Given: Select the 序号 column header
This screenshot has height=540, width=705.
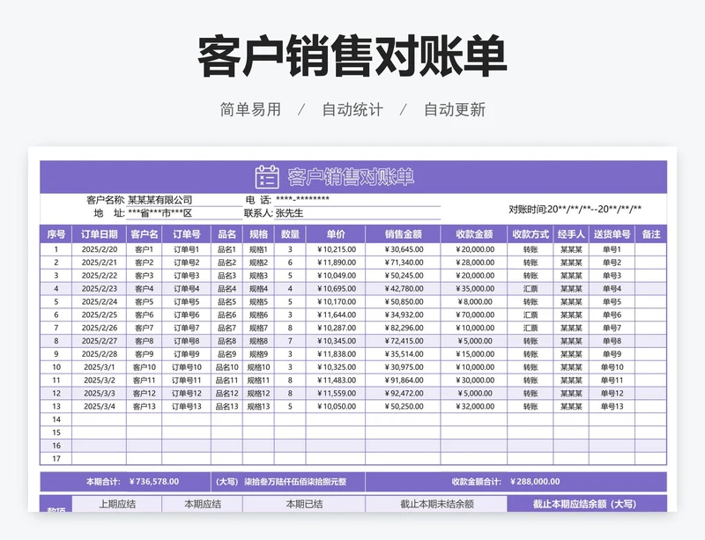Looking at the screenshot, I should point(56,234).
